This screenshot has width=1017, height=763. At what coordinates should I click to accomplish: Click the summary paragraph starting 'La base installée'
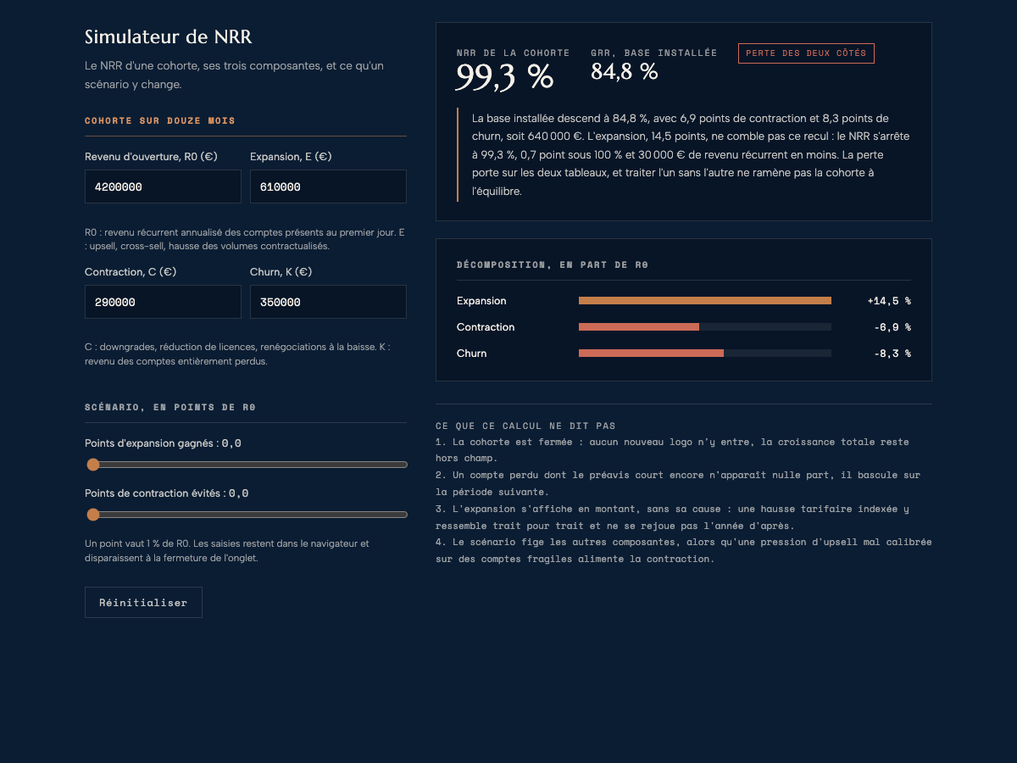(691, 154)
